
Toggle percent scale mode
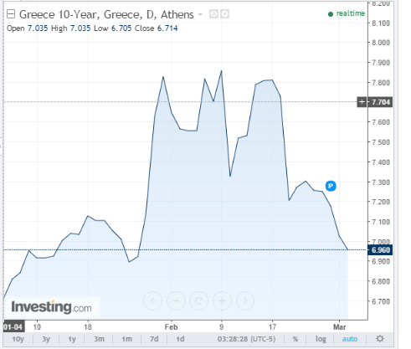pyautogui.click(x=295, y=339)
